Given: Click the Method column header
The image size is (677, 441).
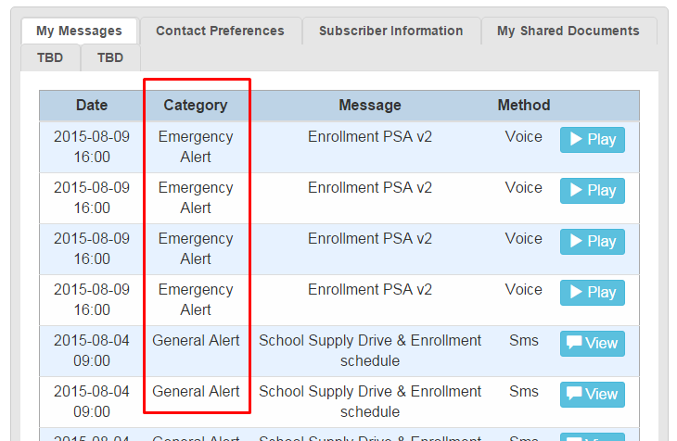Looking at the screenshot, I should [524, 106].
